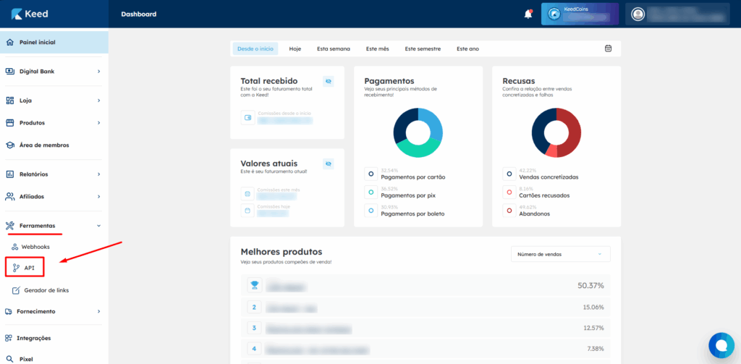Click the Pixel sidebar icon

[10, 358]
